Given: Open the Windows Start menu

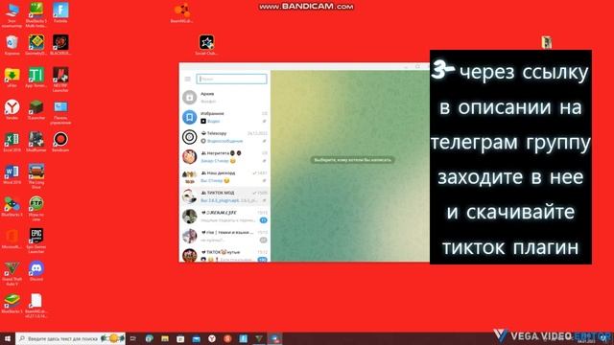Looking at the screenshot, I should pos(8,338).
